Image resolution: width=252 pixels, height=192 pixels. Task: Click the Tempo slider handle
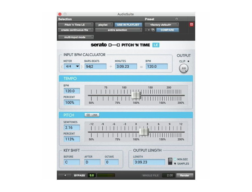tap(136, 95)
